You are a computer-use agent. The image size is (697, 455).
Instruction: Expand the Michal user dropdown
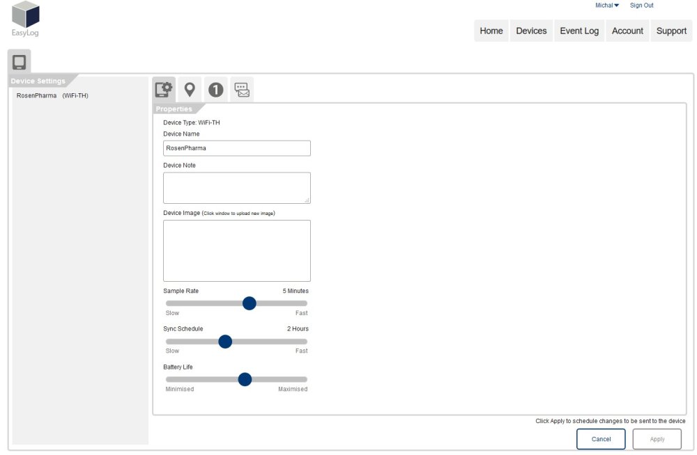[x=606, y=6]
